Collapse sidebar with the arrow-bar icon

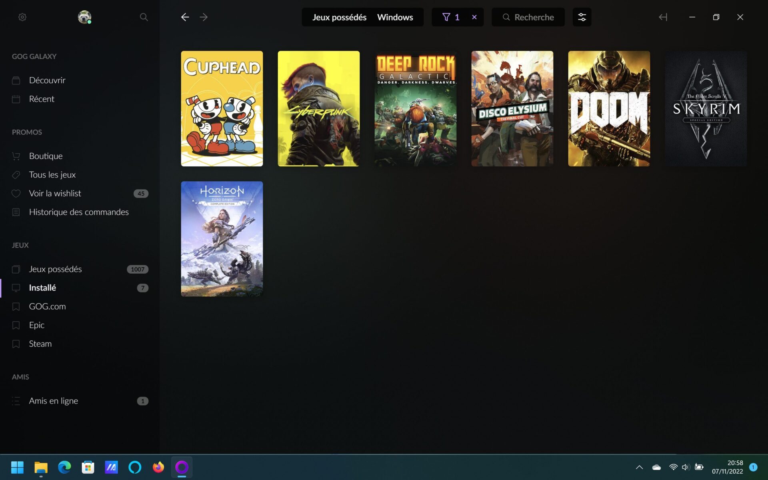[663, 17]
